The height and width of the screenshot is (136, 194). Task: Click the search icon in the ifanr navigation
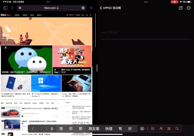[91, 15]
